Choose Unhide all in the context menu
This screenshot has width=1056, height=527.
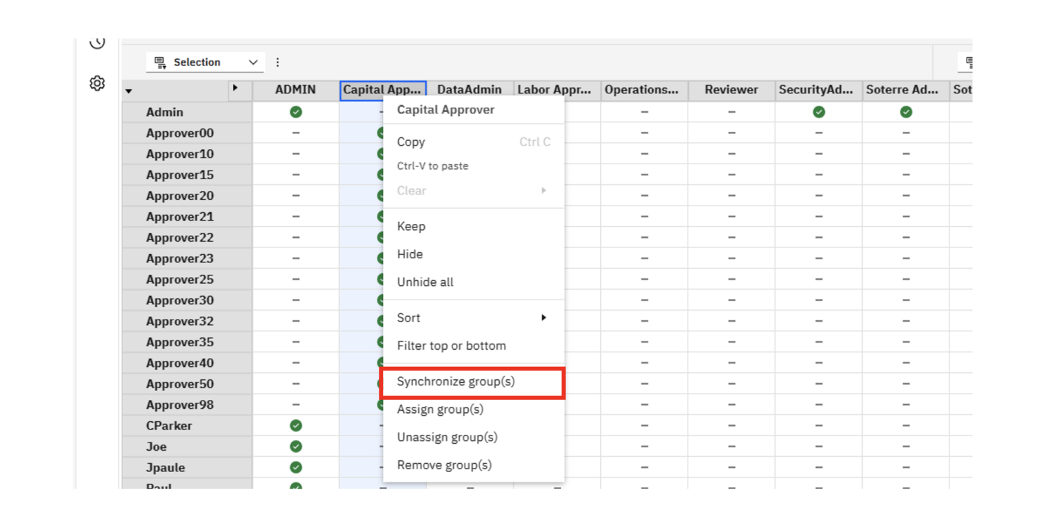coord(474,282)
